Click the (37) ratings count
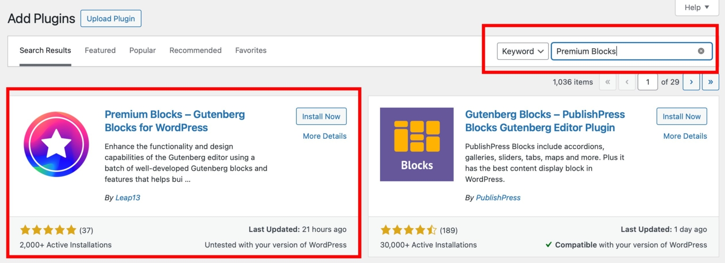This screenshot has height=263, width=725. [86, 230]
